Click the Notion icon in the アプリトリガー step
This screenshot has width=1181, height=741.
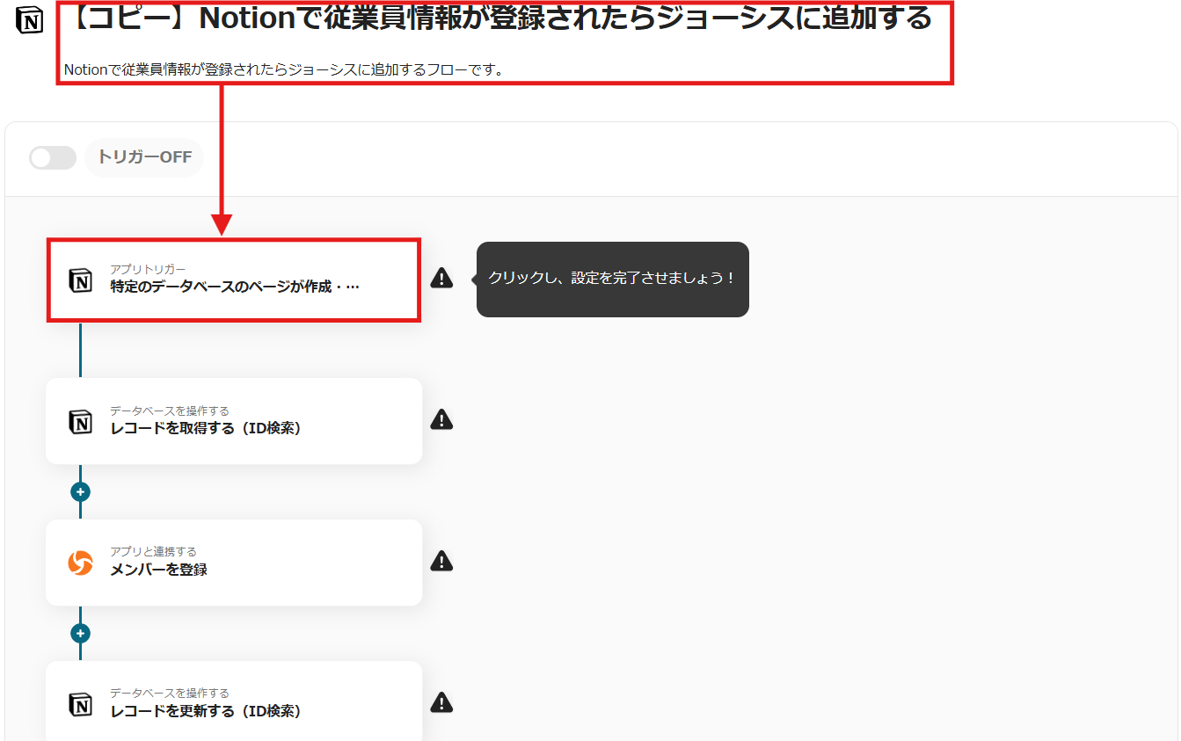[81, 280]
